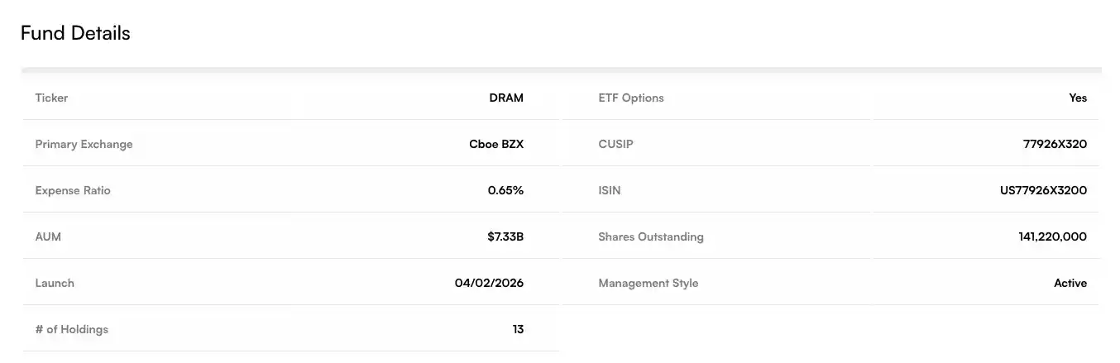1120x363 pixels.
Task: Click the ETF Options label
Action: [x=631, y=98]
